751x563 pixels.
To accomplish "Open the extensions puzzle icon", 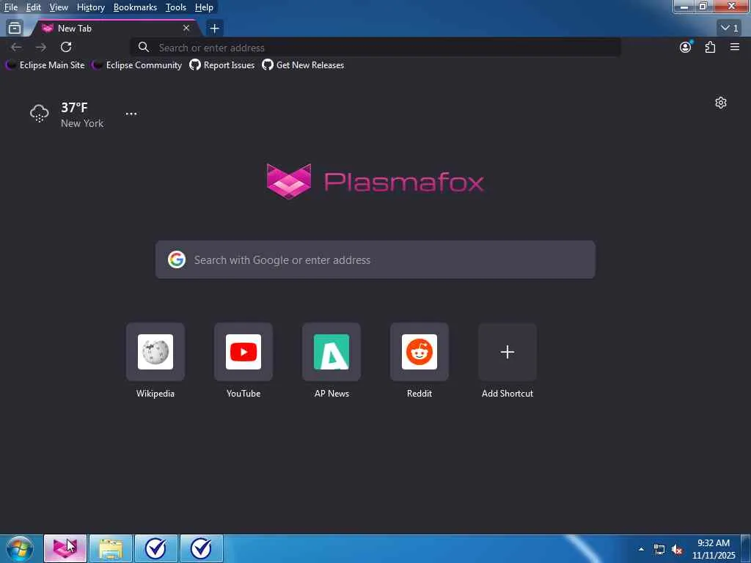I will [710, 47].
